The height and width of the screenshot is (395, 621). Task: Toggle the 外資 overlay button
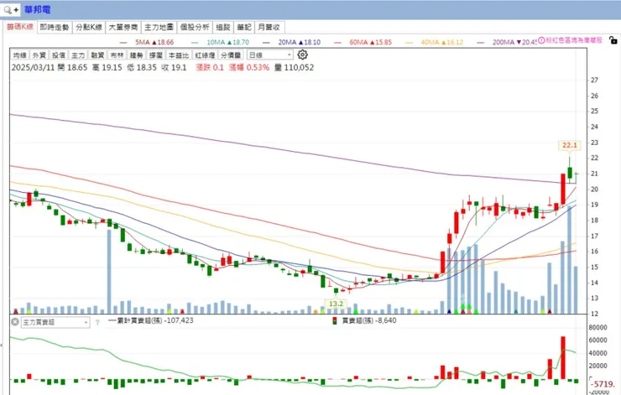(39, 55)
